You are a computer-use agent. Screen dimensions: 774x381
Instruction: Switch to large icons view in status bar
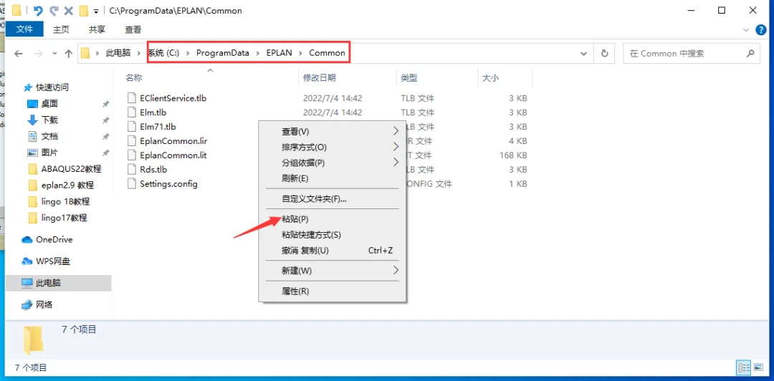(758, 367)
